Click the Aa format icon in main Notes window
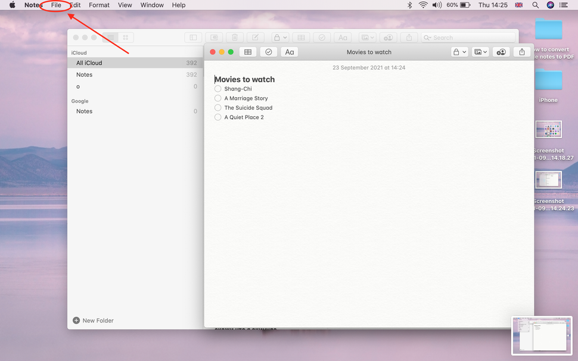 [x=343, y=38]
